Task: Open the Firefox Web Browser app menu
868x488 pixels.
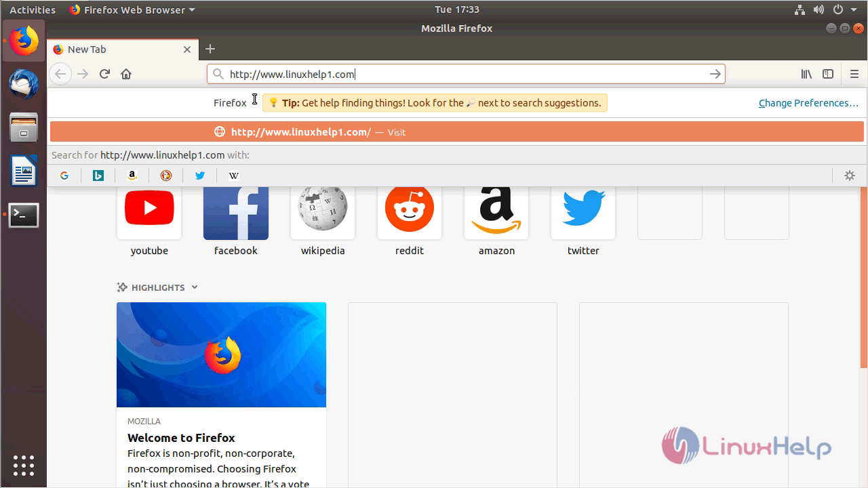Action: 132,9
